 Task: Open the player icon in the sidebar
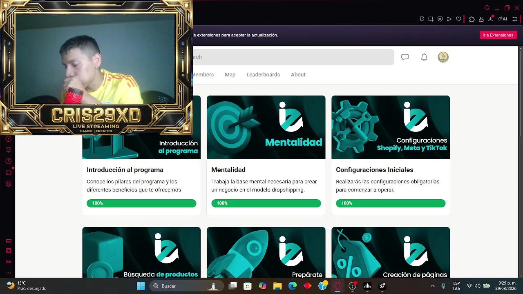(8, 139)
